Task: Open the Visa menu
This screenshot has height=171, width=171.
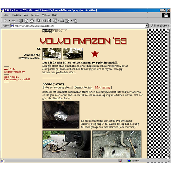Action: [26, 15]
